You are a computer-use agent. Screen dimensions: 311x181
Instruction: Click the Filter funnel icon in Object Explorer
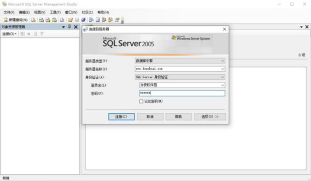tap(42, 34)
